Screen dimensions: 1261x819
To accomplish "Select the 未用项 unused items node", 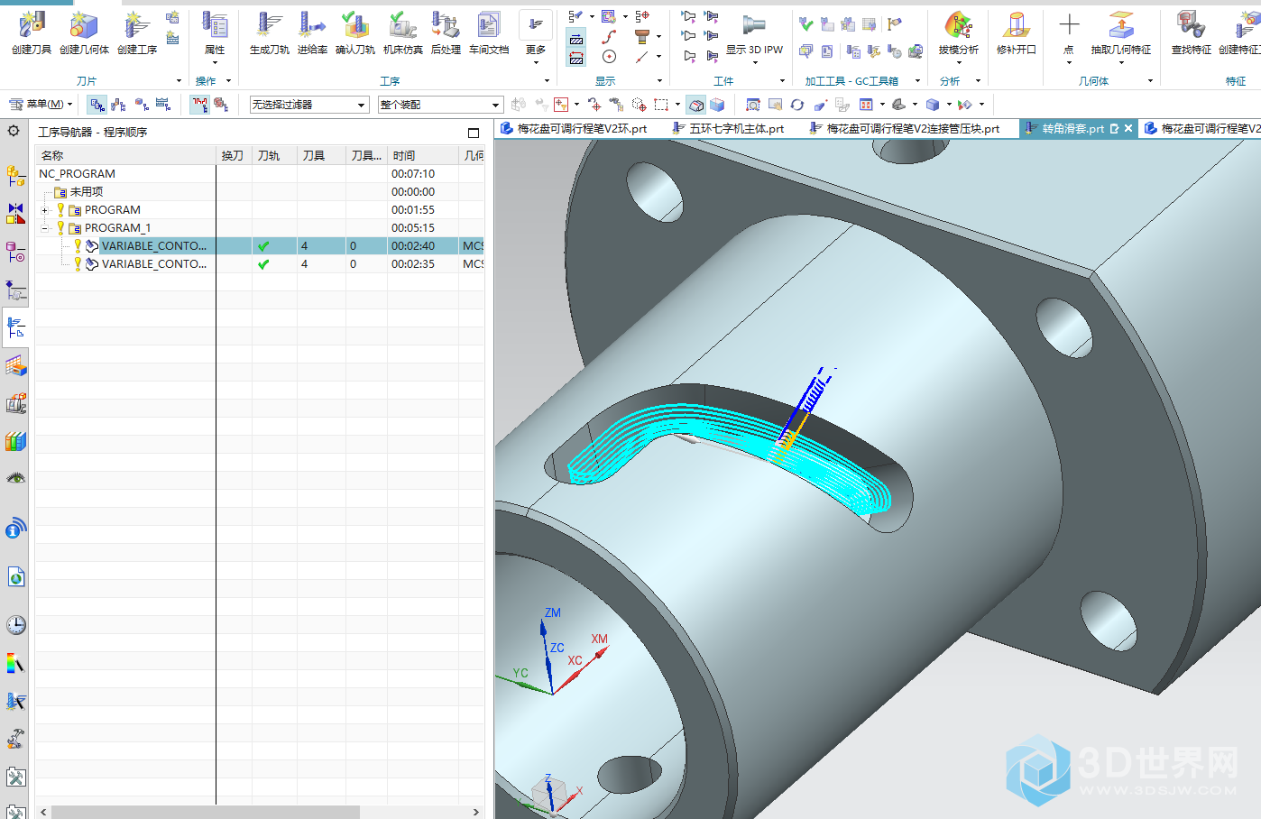I will coord(87,192).
